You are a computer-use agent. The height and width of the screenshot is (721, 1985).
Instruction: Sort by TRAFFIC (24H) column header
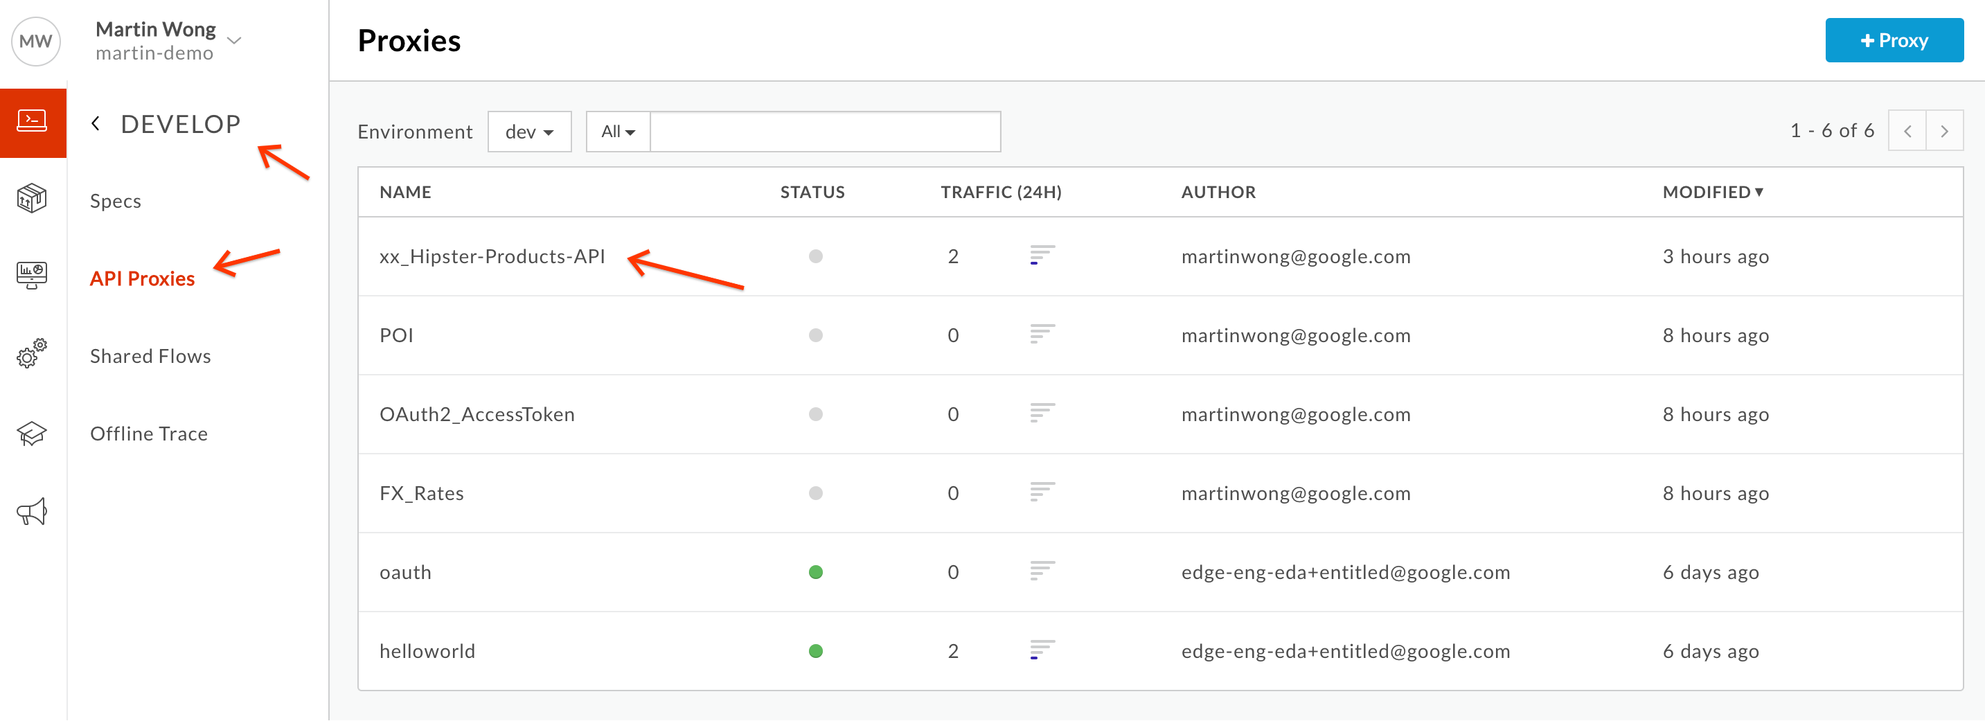1001,192
